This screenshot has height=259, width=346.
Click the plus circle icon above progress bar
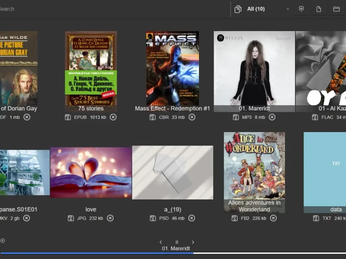coord(3,240)
